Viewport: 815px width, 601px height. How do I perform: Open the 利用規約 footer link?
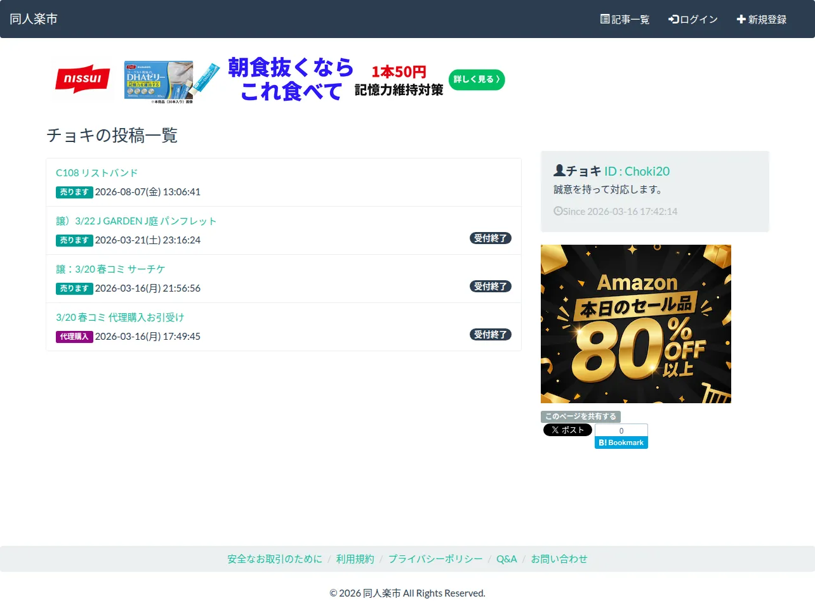point(355,559)
